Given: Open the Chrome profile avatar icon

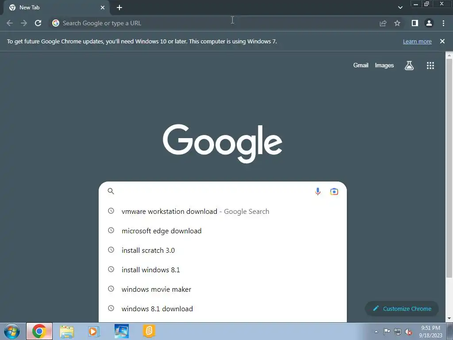Looking at the screenshot, I should tap(429, 23).
